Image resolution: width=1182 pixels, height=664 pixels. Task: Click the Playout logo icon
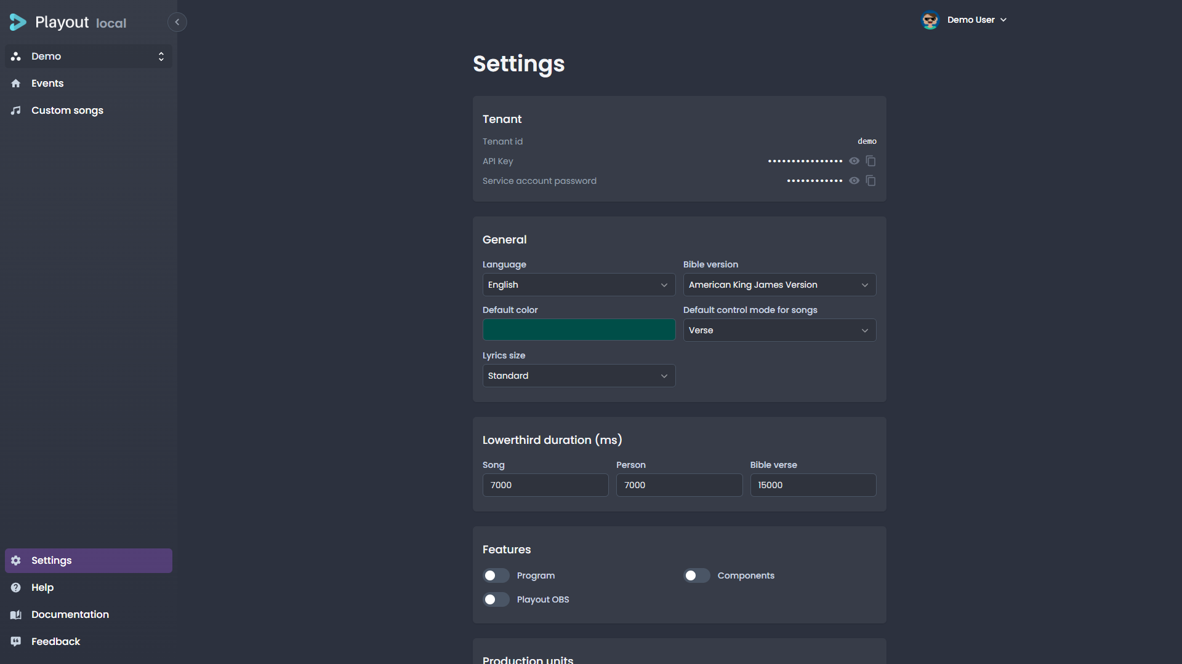18,22
